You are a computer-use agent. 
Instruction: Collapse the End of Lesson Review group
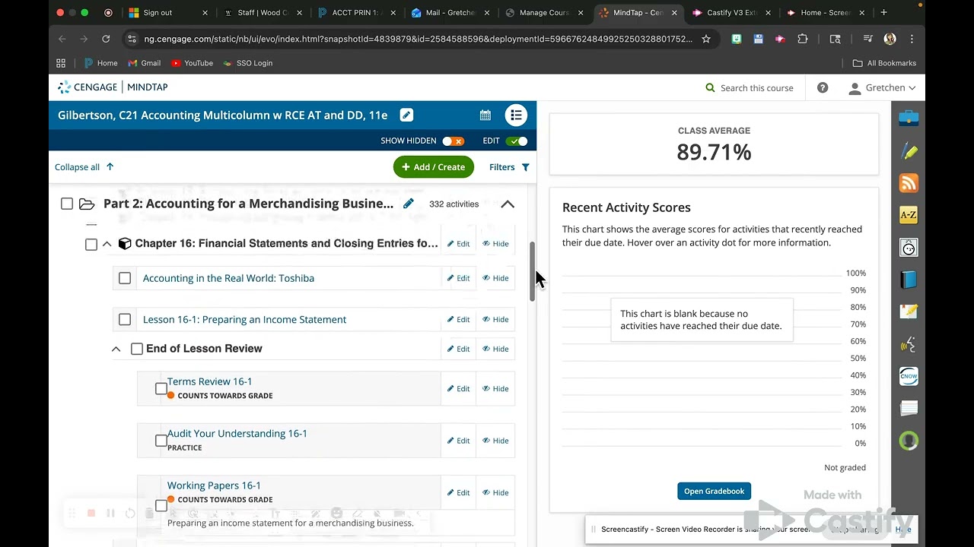[x=116, y=349]
